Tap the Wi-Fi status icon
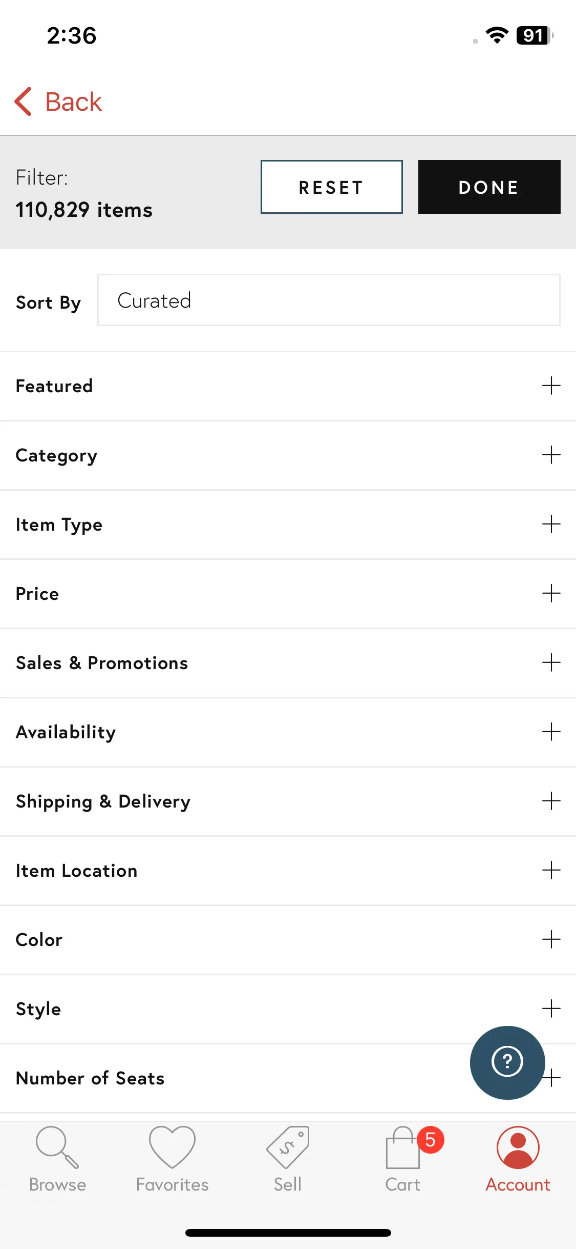Image resolution: width=576 pixels, height=1249 pixels. 497,35
